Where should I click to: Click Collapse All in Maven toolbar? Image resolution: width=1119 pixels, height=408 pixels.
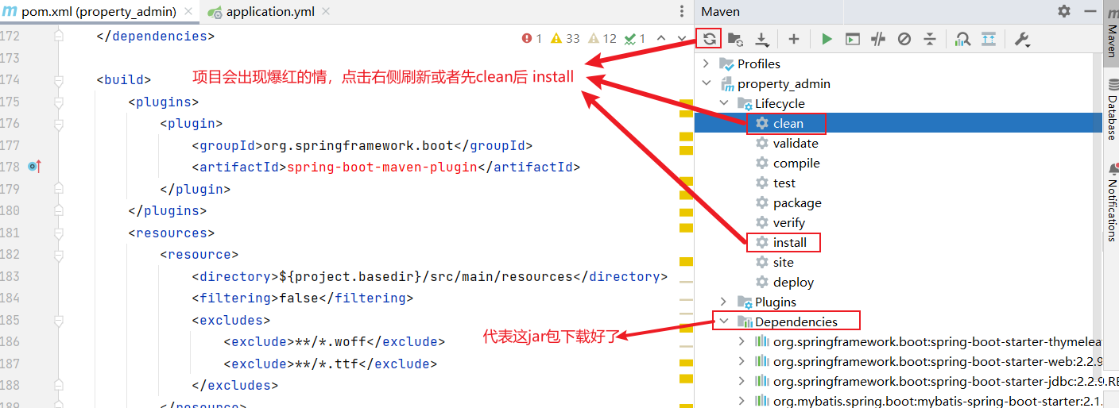click(x=930, y=38)
